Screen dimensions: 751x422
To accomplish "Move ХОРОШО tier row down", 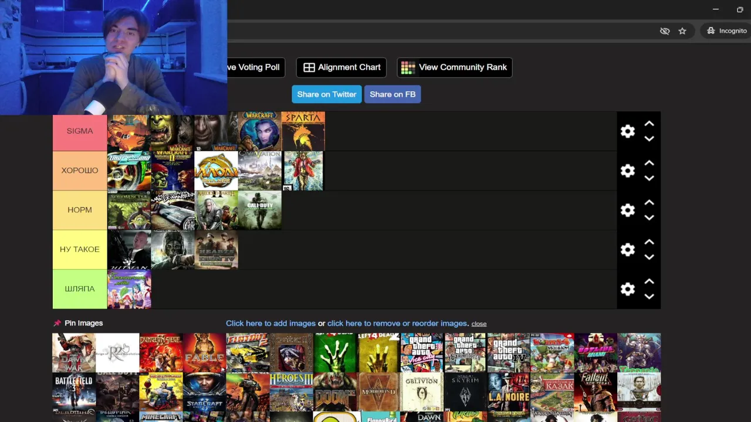I will pyautogui.click(x=649, y=178).
